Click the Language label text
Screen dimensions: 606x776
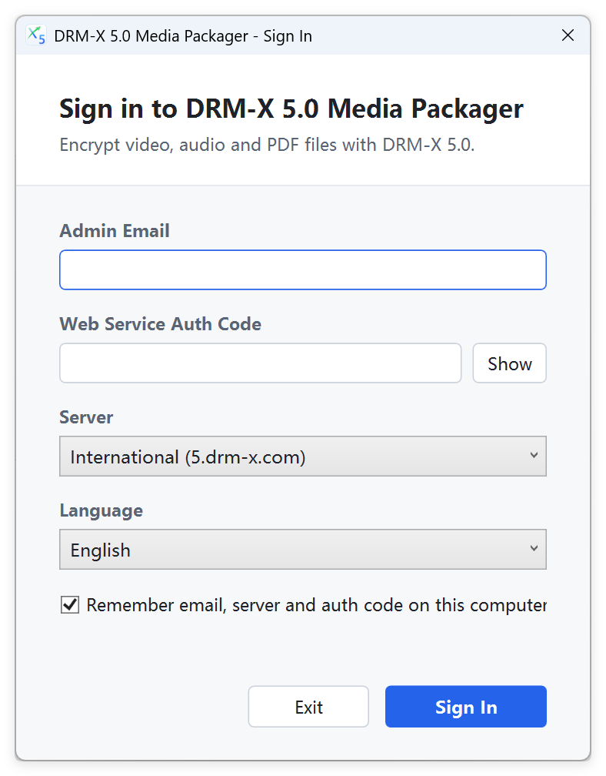tap(102, 510)
